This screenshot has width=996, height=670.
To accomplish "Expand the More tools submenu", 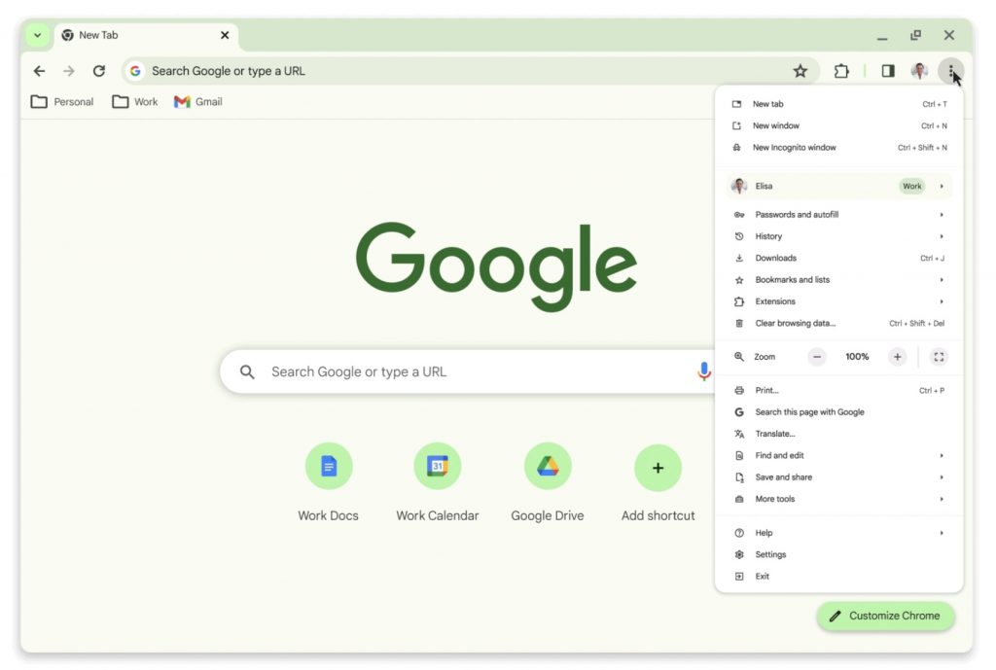I will (x=775, y=498).
